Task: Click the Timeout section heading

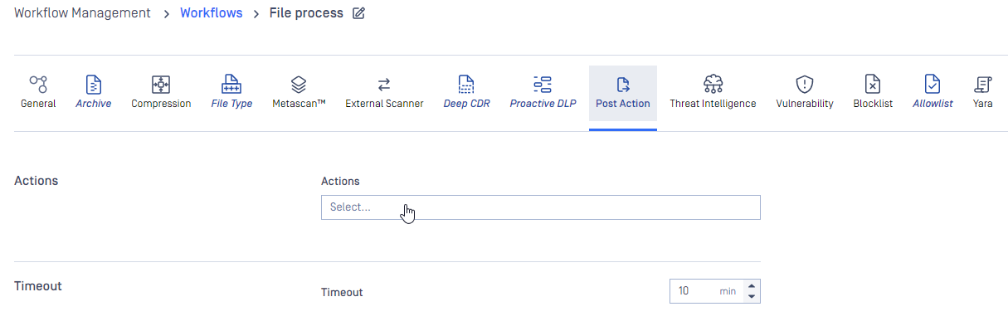Action: [x=38, y=285]
